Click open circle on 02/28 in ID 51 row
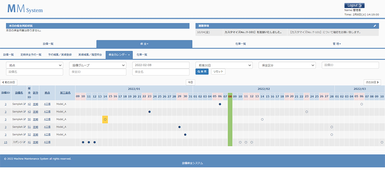Image resolution: width=385 pixels, height=177 pixels. 332,127
